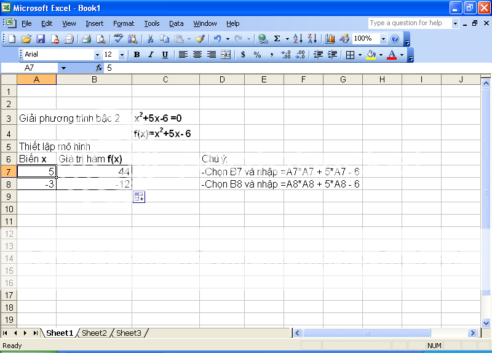
Task: Open Print Preview from toolbar
Action: (x=100, y=39)
